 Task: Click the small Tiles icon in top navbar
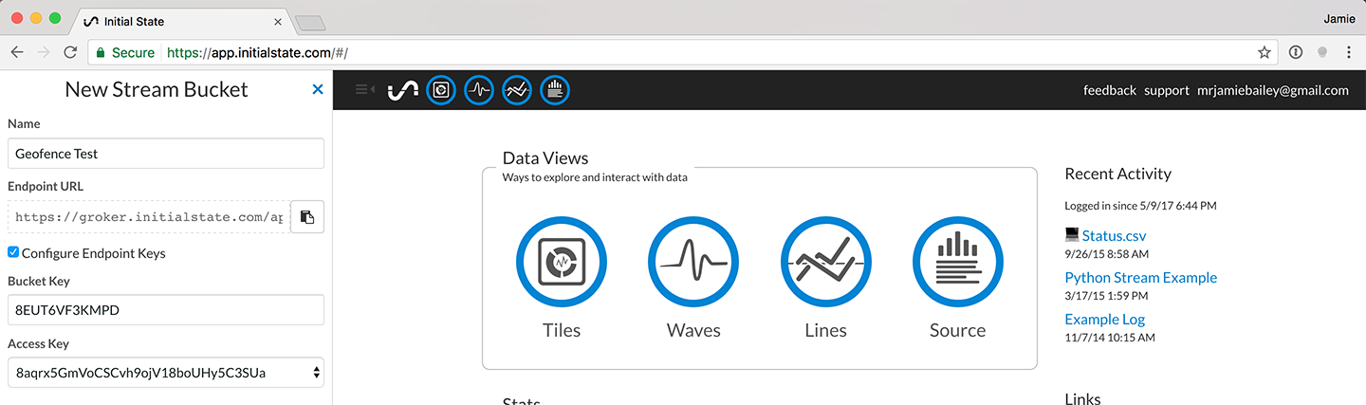click(x=441, y=90)
